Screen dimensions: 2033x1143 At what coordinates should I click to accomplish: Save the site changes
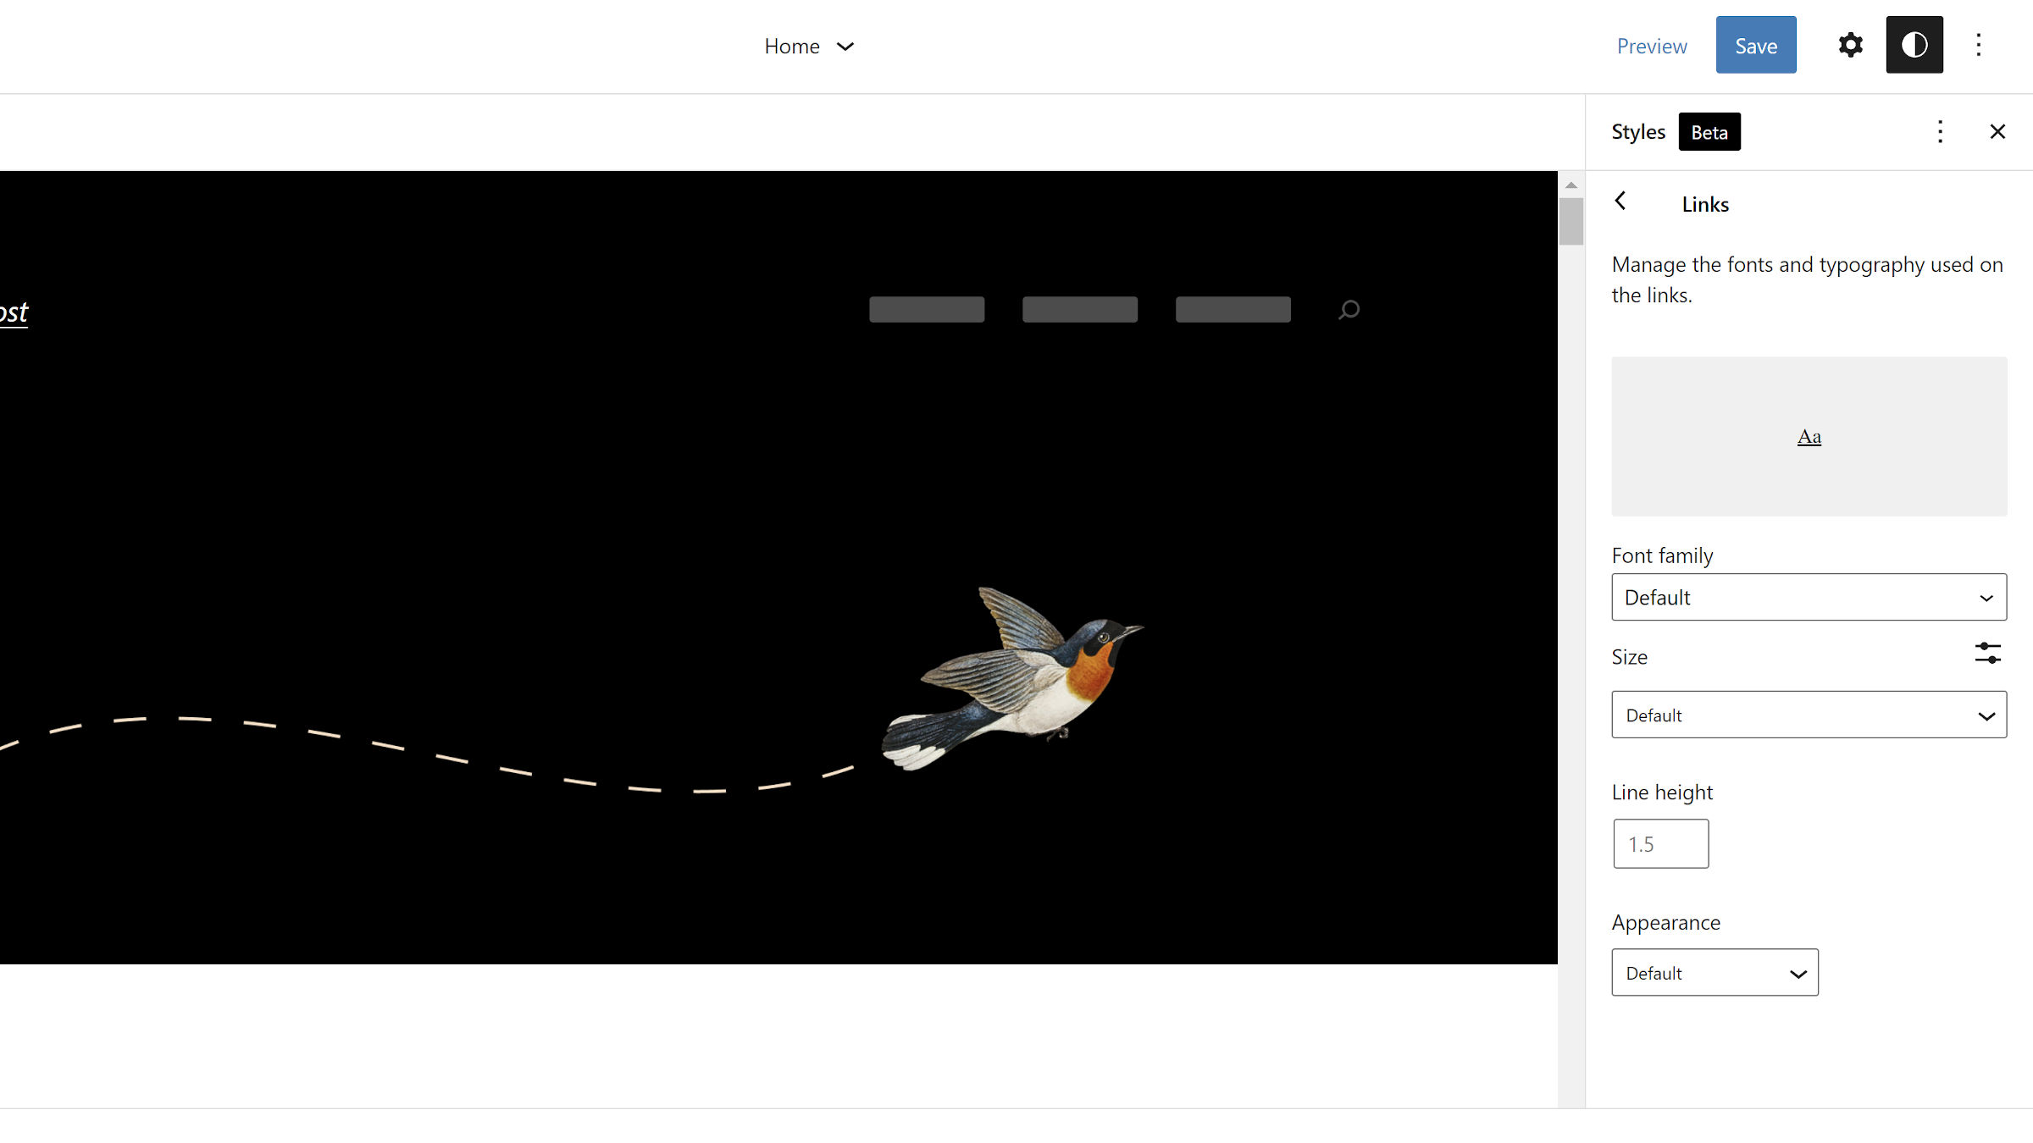(x=1756, y=45)
